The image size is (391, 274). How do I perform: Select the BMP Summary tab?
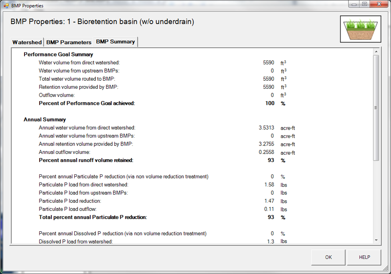pyautogui.click(x=115, y=42)
